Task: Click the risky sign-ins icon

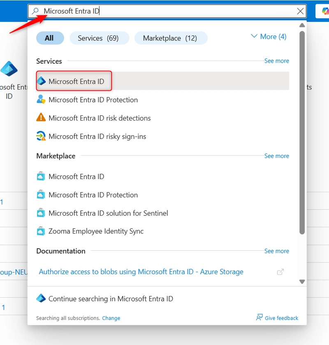Action: click(x=41, y=136)
